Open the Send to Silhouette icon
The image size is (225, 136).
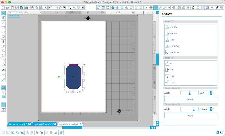coord(221,8)
